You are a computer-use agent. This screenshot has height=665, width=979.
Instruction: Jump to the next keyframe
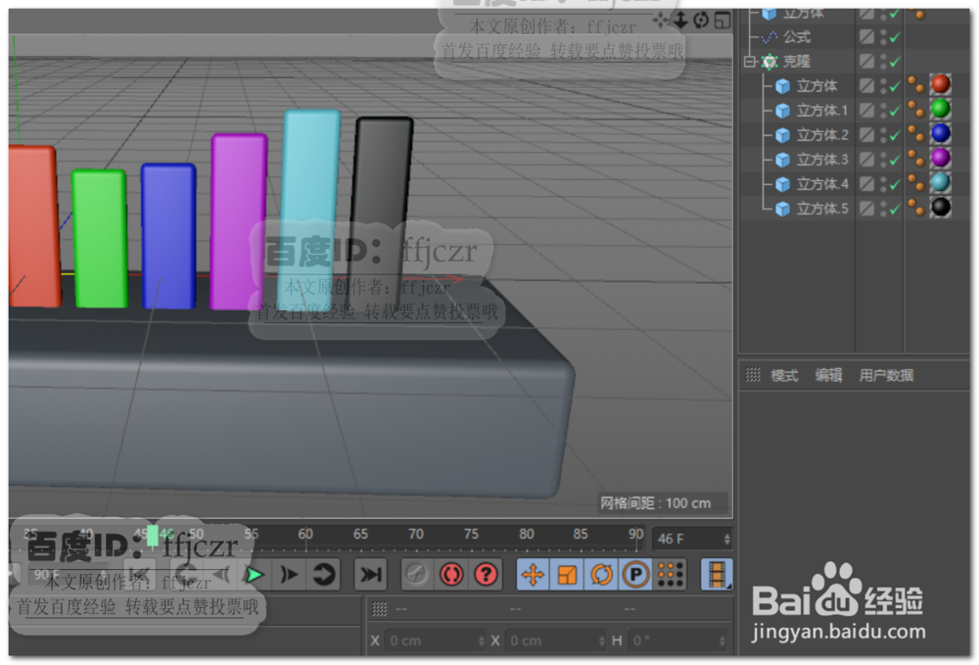click(x=323, y=575)
